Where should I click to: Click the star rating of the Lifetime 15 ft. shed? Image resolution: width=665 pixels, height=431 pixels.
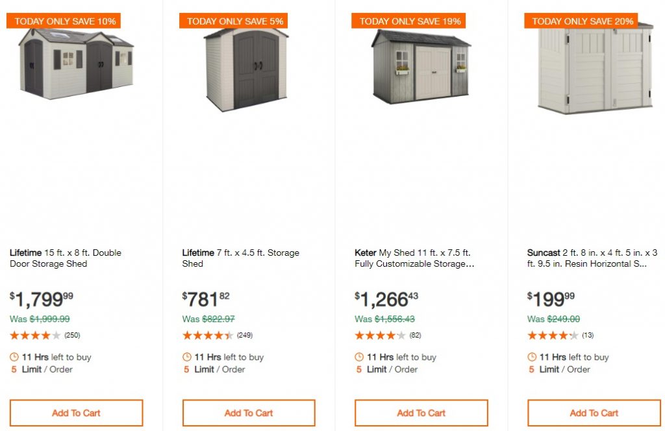36,336
